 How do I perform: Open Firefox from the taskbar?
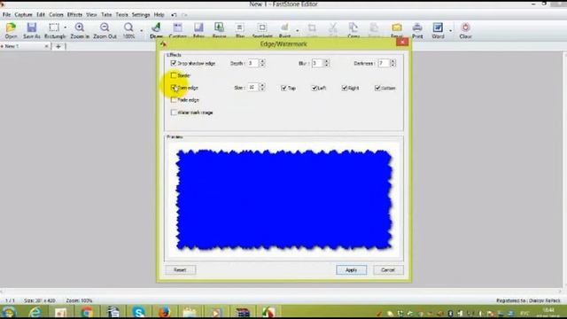point(164,312)
